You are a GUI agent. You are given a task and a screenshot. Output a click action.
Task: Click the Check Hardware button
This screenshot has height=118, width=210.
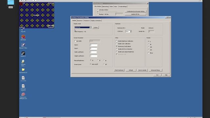click(x=119, y=70)
